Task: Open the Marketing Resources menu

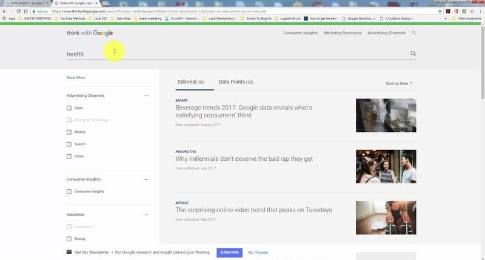Action: pyautogui.click(x=342, y=33)
